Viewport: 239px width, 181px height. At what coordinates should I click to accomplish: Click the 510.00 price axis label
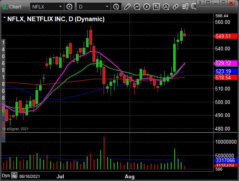[x=222, y=89]
